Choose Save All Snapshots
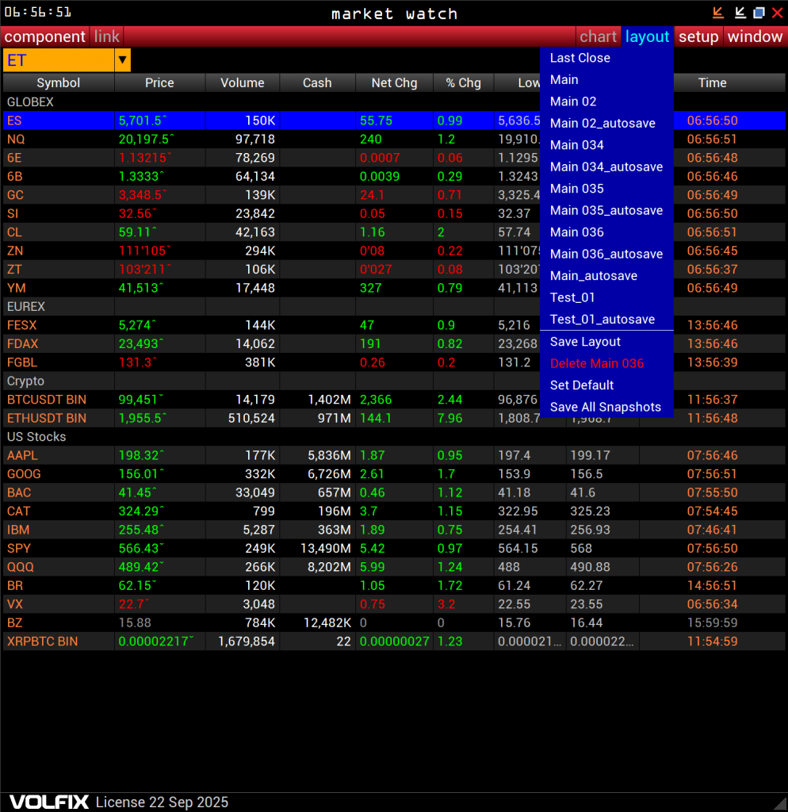 pyautogui.click(x=605, y=407)
